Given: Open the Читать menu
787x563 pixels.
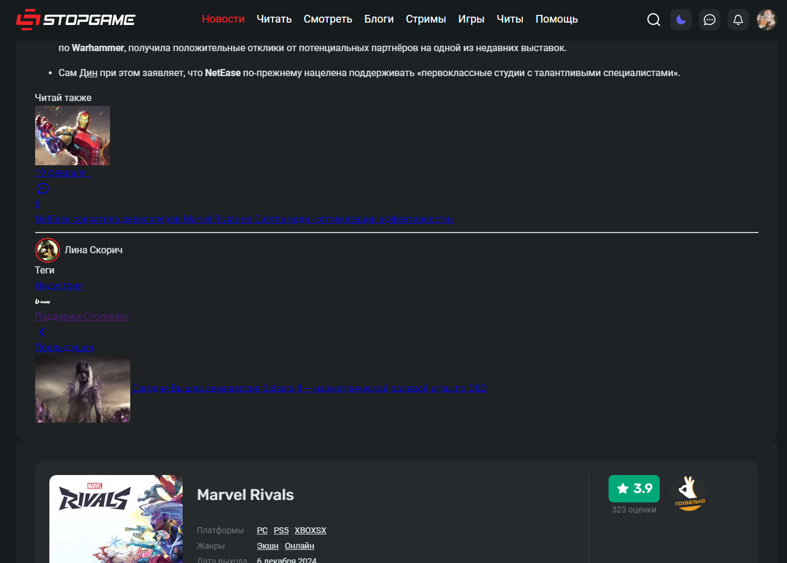Looking at the screenshot, I should [x=274, y=19].
